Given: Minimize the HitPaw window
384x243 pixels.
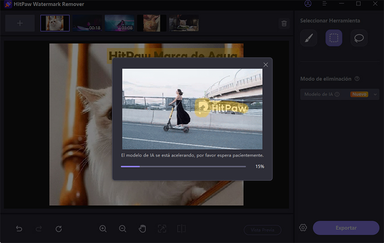Looking at the screenshot, I should [342, 4].
